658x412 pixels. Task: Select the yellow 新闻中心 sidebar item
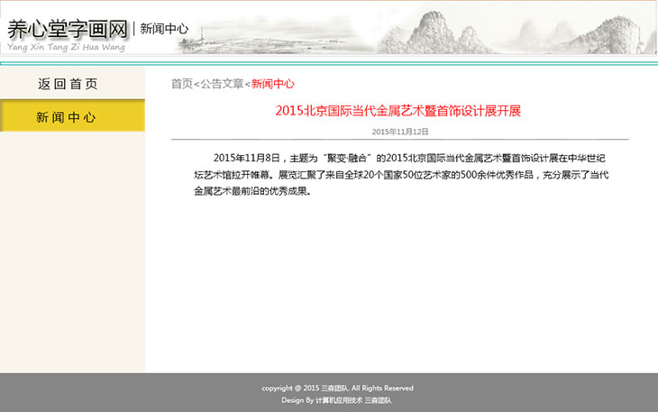(x=66, y=117)
